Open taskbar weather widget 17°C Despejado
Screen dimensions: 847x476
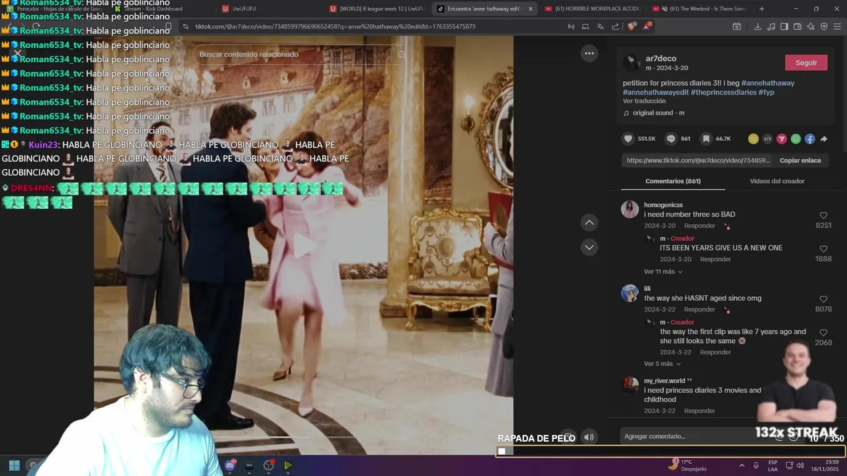[x=687, y=465]
